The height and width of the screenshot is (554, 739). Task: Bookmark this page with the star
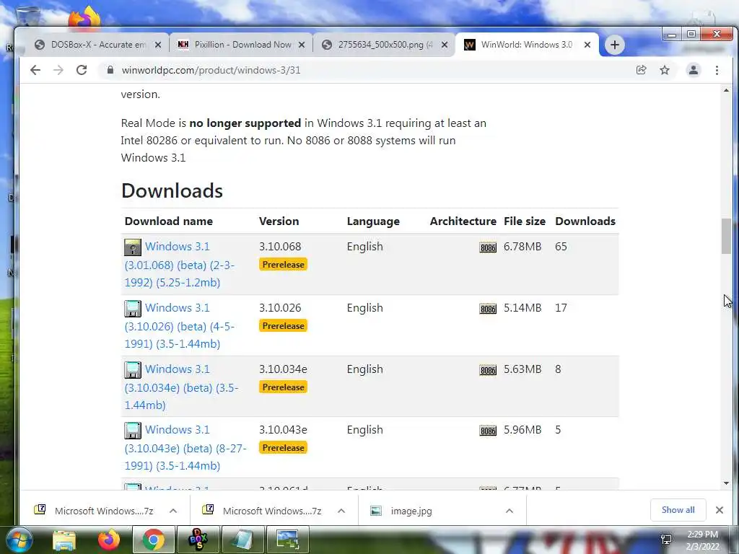tap(665, 70)
